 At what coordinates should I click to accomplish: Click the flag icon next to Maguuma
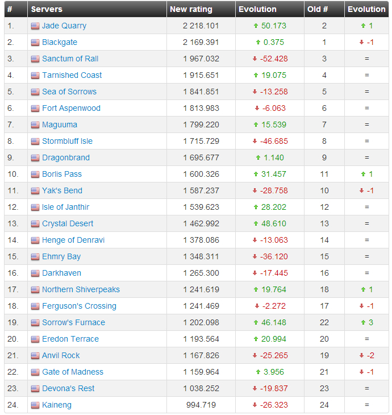tap(35, 125)
